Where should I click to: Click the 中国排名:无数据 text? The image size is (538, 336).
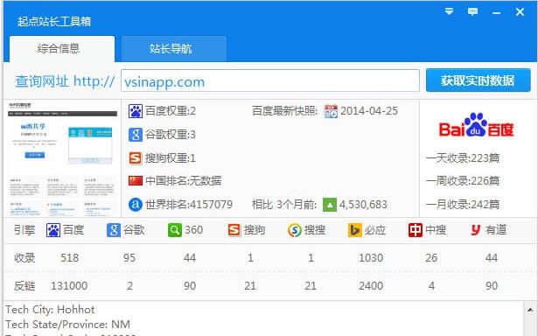183,180
